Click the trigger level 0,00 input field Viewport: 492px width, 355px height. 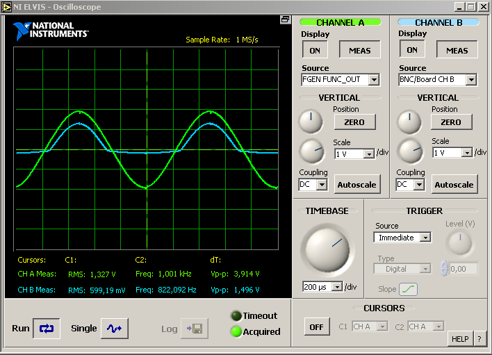(x=463, y=269)
